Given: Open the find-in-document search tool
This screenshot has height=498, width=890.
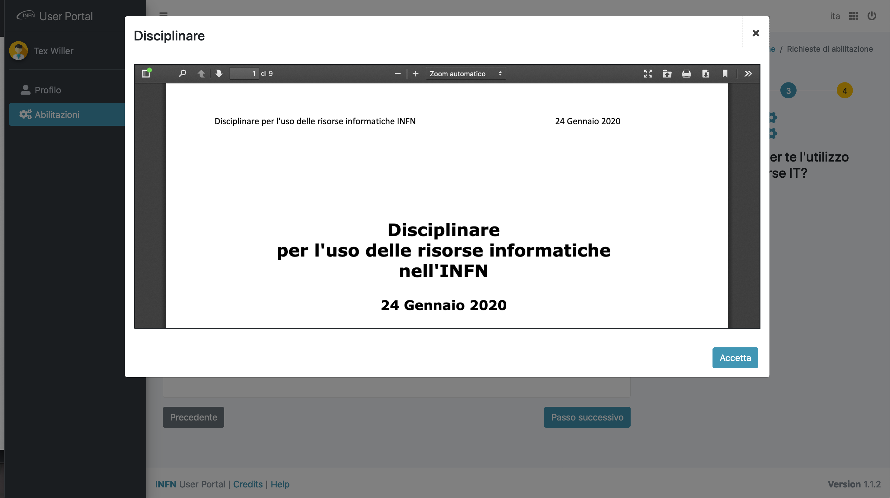Looking at the screenshot, I should pos(182,73).
